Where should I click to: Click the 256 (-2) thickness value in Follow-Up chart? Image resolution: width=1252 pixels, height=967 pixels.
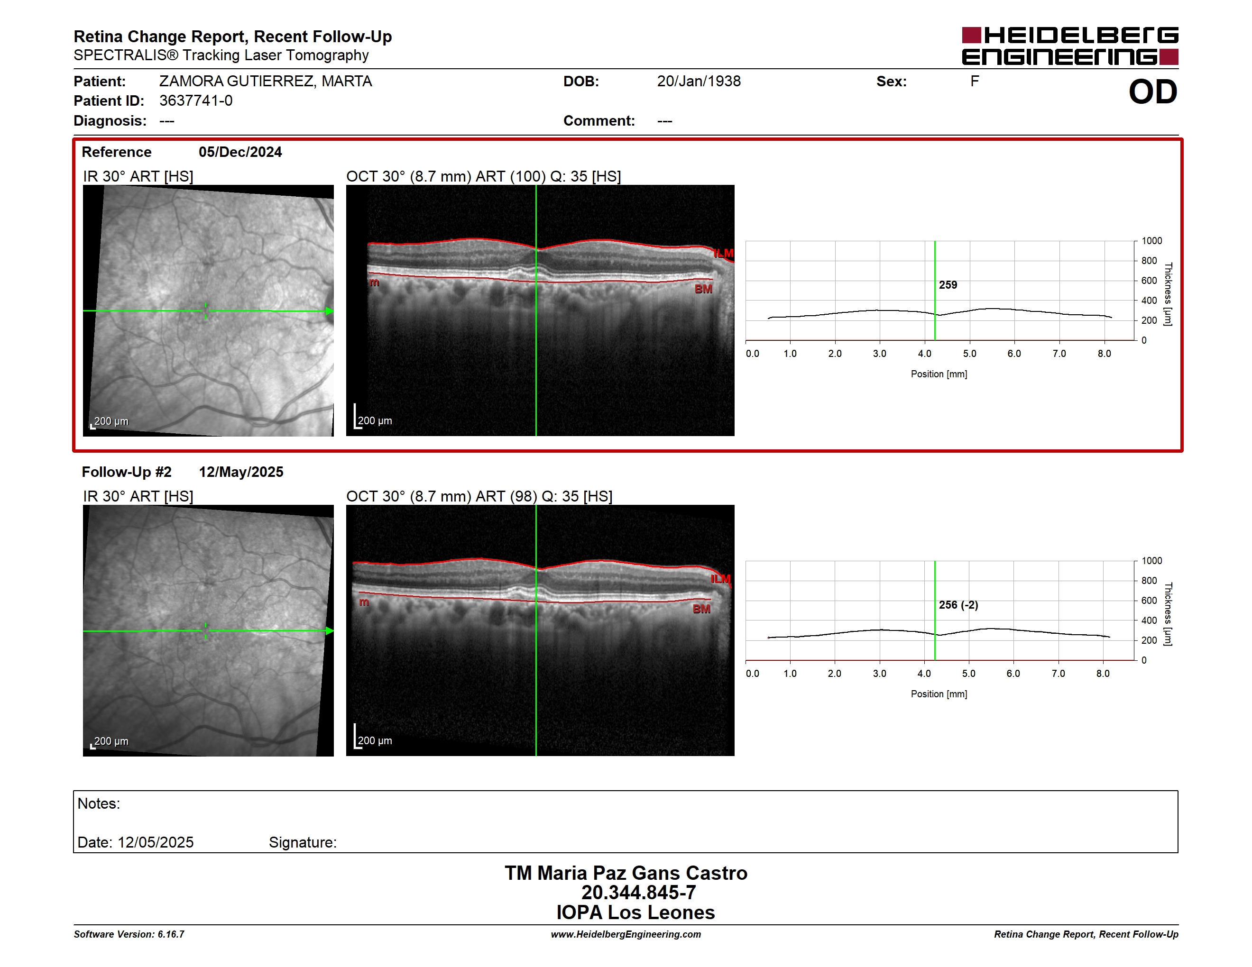point(958,605)
